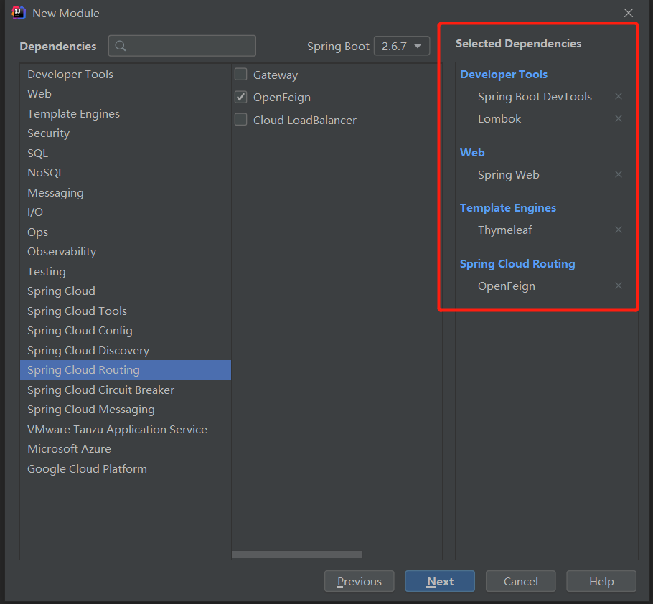Select the Spring Cloud Circuit Breaker category
The image size is (653, 604).
coord(126,390)
